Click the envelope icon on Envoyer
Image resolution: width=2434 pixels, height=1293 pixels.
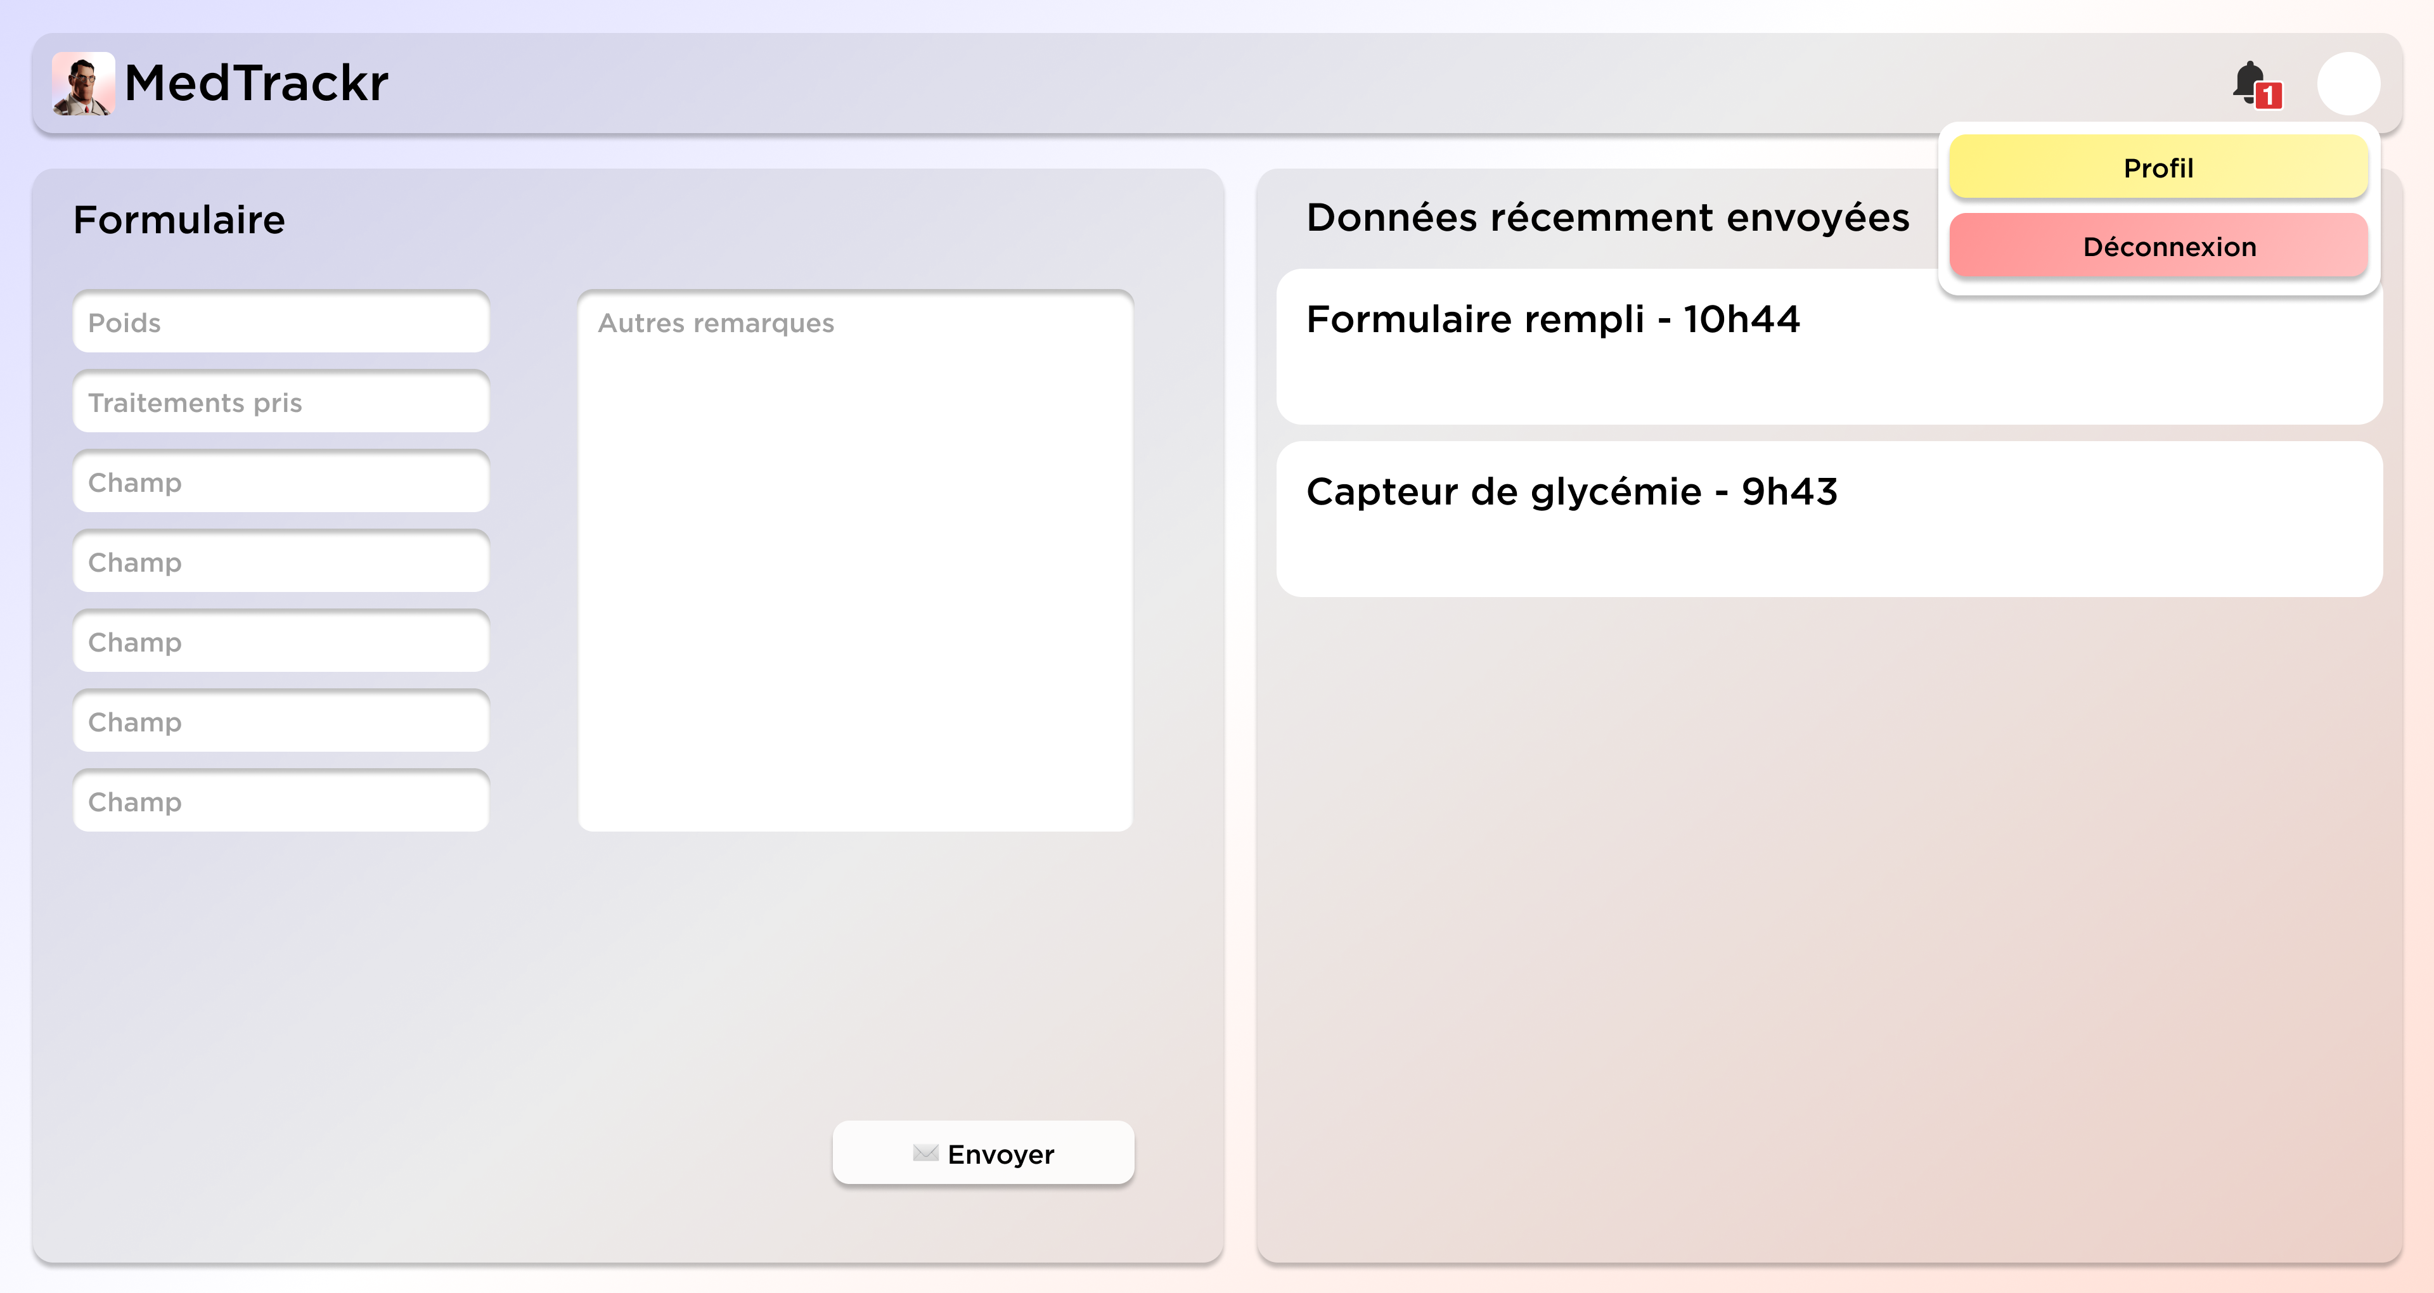[x=925, y=1153]
